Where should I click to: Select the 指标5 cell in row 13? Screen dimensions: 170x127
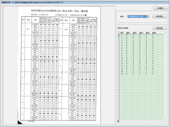[x=154, y=66]
